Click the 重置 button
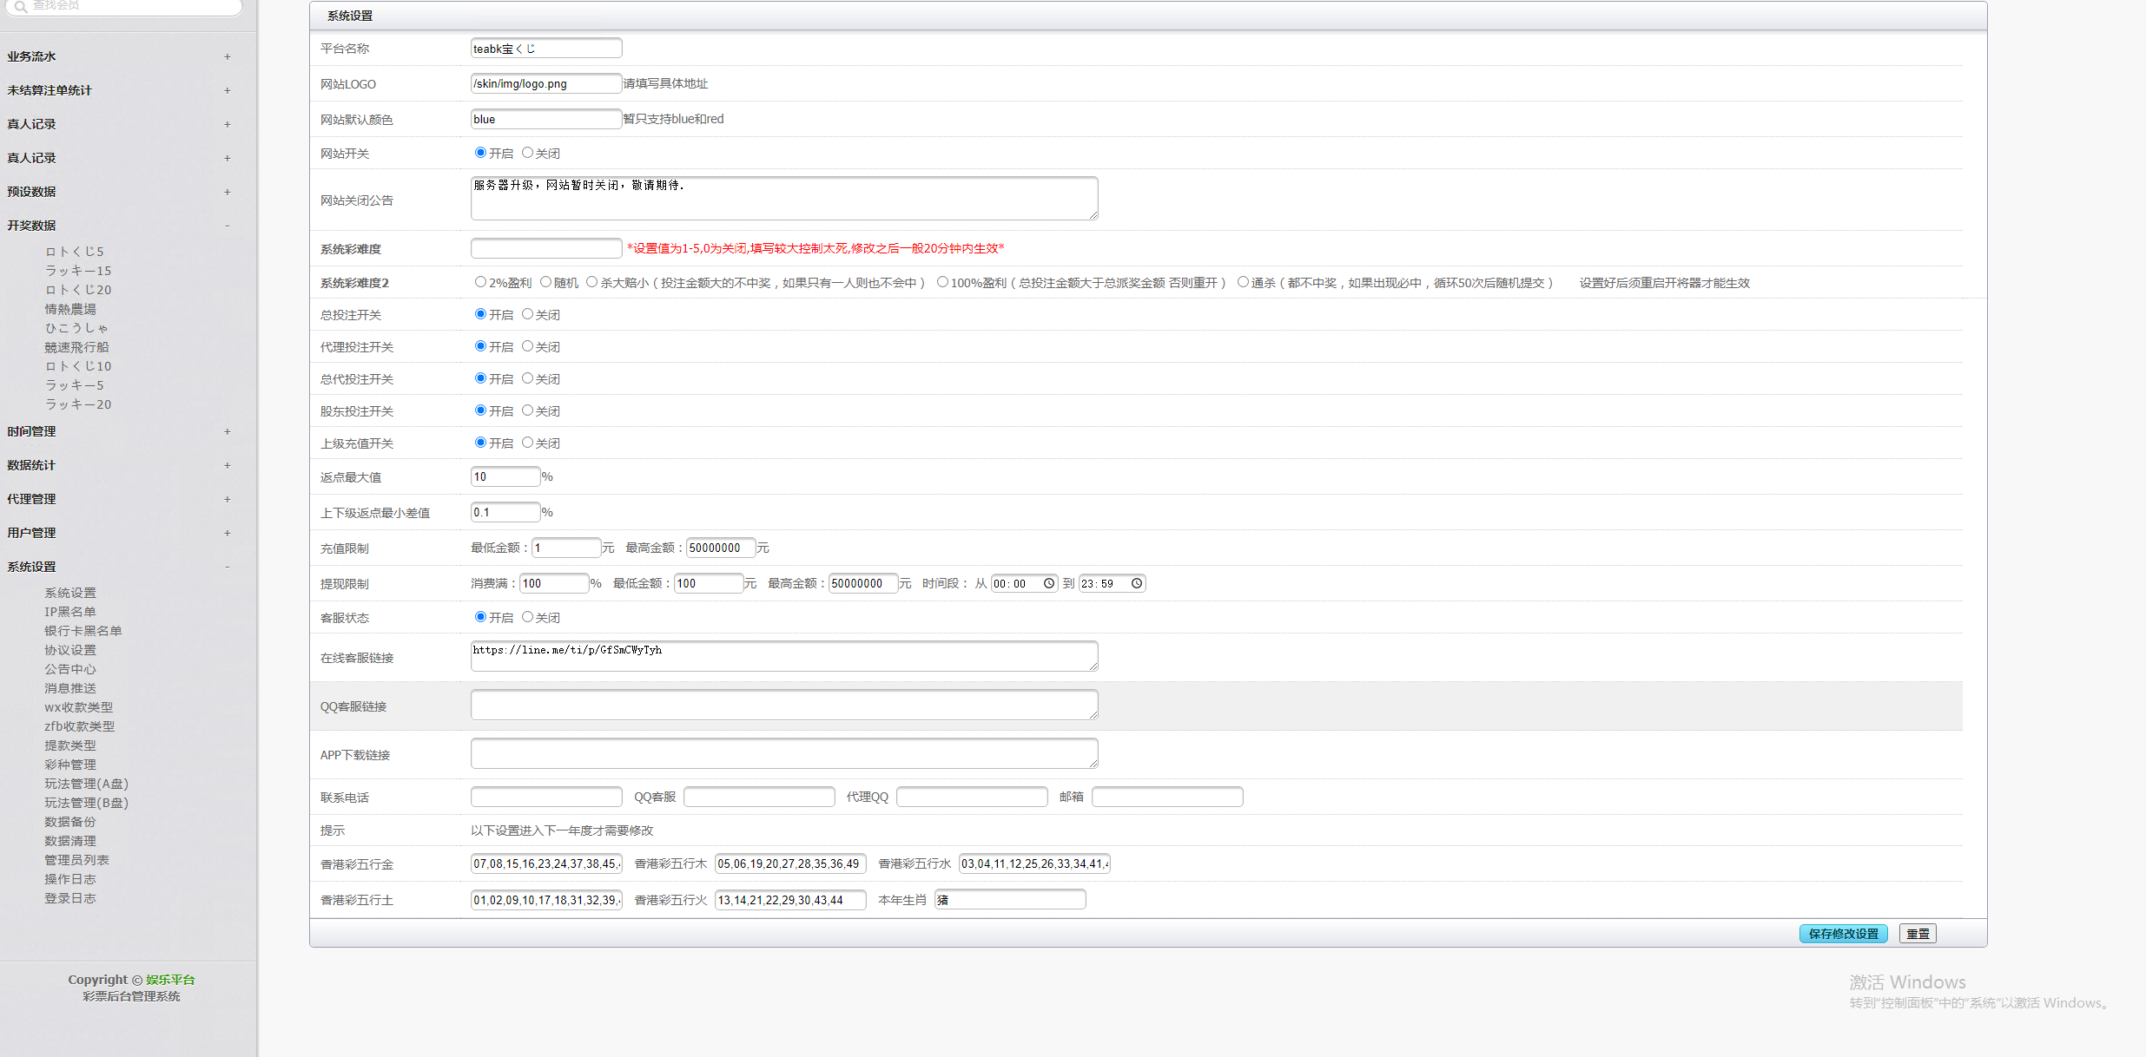Screen dimensions: 2146x1057 (1918, 934)
